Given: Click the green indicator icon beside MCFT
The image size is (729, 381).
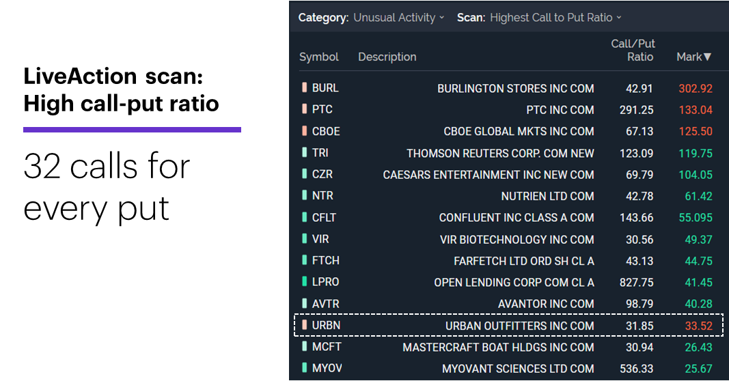Looking at the screenshot, I should 305,346.
